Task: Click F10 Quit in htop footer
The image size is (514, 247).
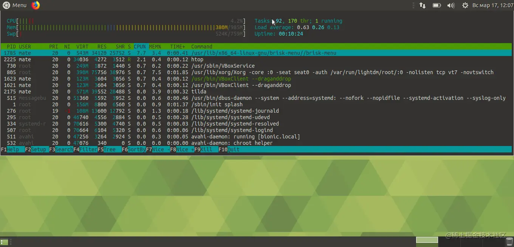Action: click(x=229, y=149)
